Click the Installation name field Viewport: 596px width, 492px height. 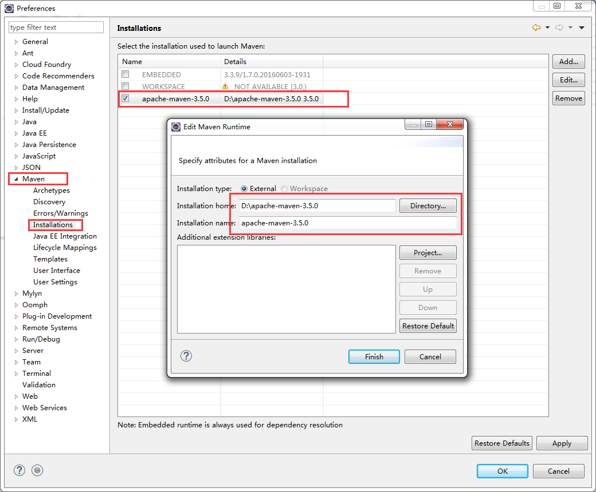pos(348,223)
